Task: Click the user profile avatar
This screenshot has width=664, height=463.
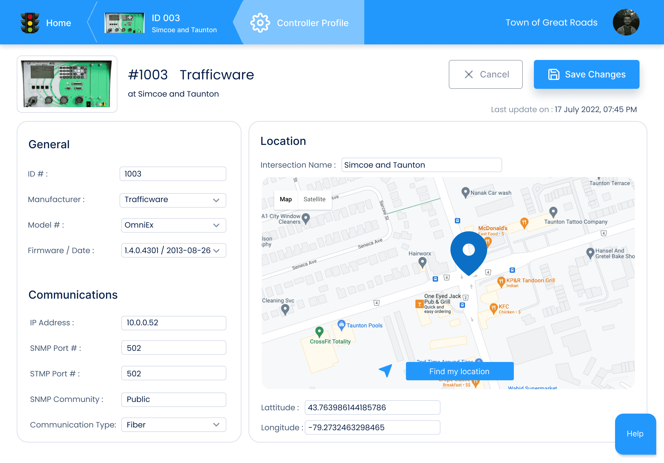Action: [626, 22]
